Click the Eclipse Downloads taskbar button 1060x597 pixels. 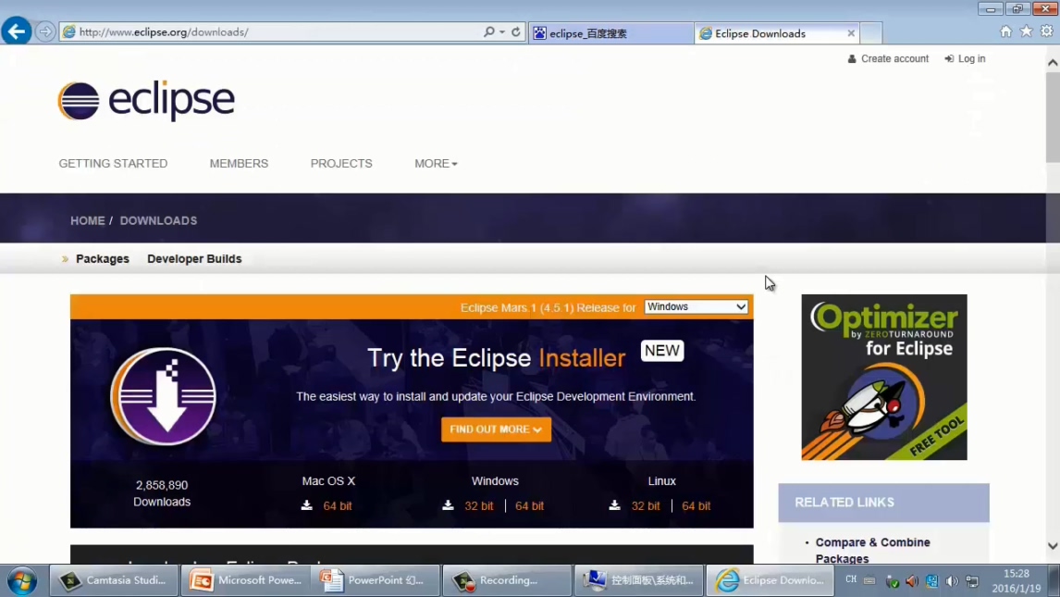point(770,580)
